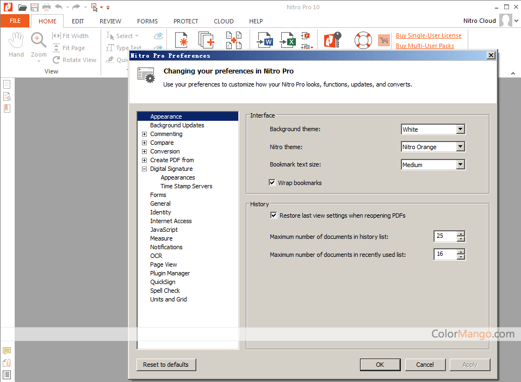Open the Bookmarks pane in left sidebar
Image resolution: width=521 pixels, height=382 pixels.
tap(7, 108)
